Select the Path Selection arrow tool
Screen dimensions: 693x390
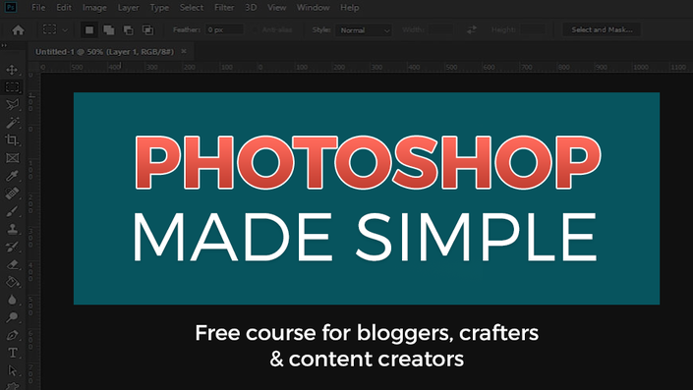click(x=12, y=370)
